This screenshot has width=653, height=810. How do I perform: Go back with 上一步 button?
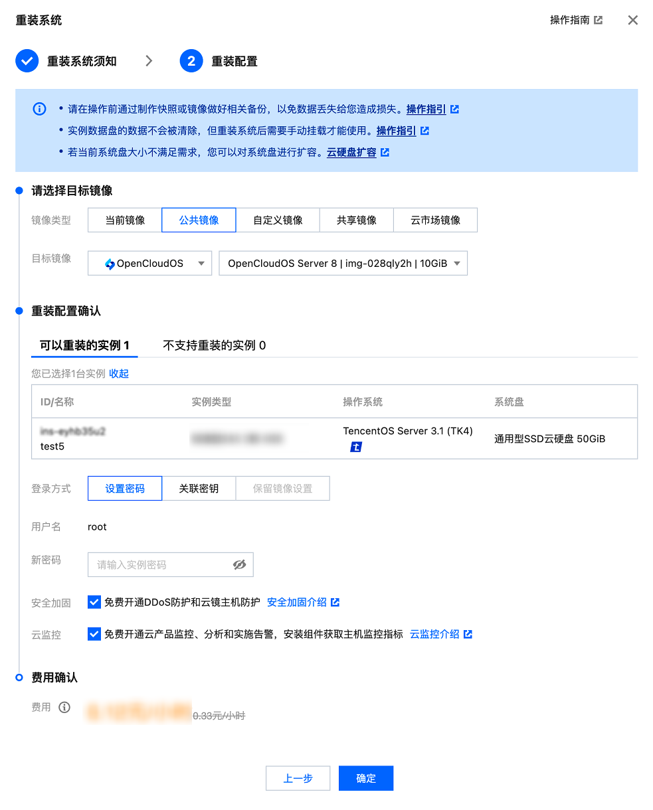tap(298, 778)
